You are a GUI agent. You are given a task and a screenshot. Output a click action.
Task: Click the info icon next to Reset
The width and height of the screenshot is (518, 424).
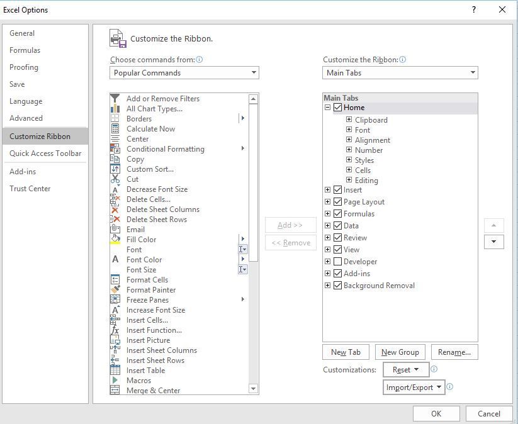click(434, 369)
